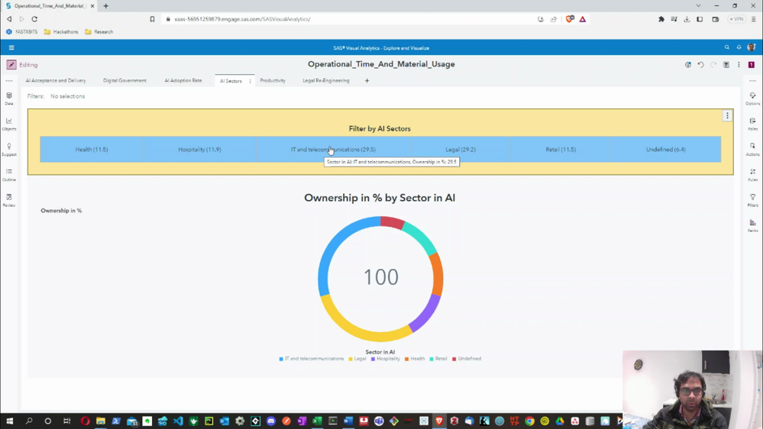Image resolution: width=763 pixels, height=429 pixels.
Task: Click the blue IT and telecommunications legend swatch
Action: point(281,359)
